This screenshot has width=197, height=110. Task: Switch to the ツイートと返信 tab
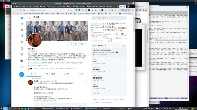(x=50, y=74)
